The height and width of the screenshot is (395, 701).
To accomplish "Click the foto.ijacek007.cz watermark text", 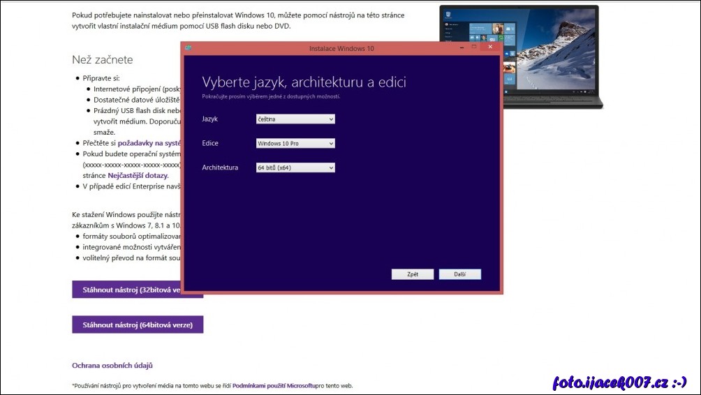I will point(619,382).
